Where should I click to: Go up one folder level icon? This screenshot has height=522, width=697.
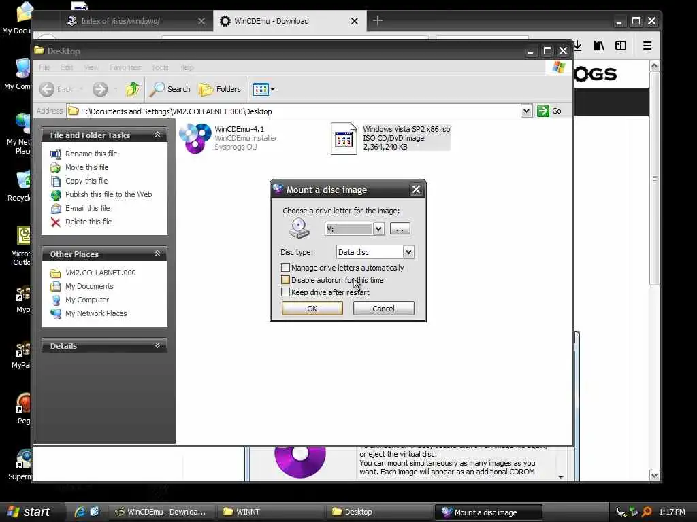click(133, 89)
